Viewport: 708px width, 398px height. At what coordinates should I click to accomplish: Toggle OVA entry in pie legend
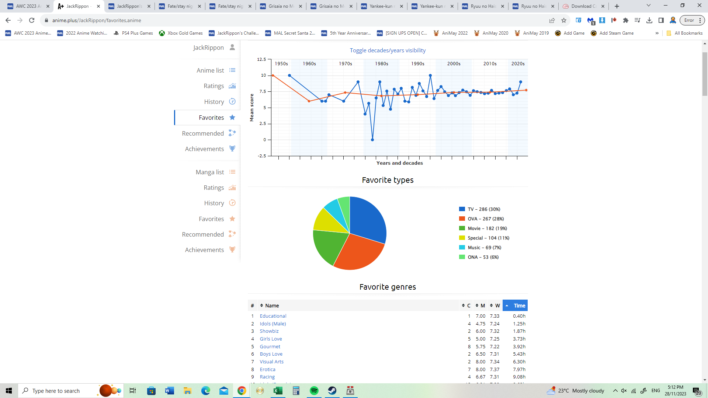(x=485, y=219)
